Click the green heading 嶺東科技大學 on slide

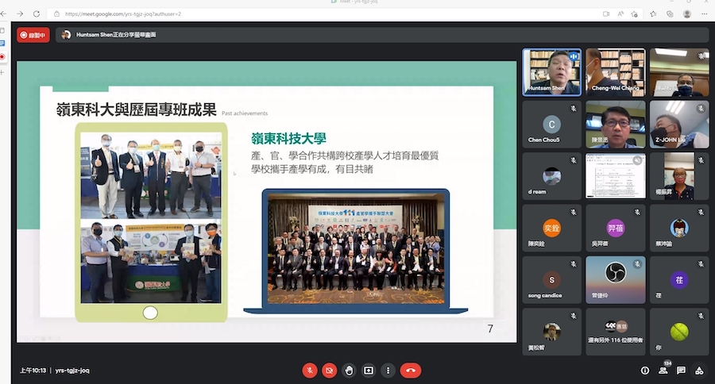[288, 139]
